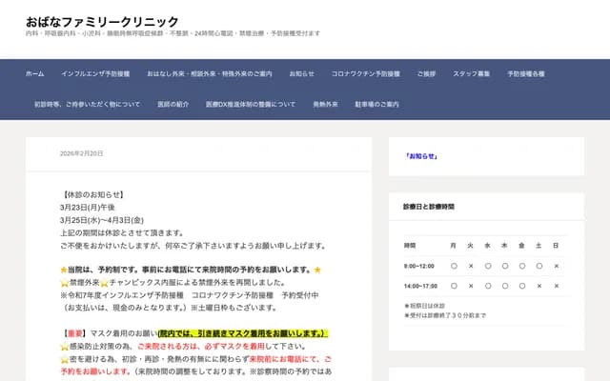Open 初診時等、ご持参いただく物について page
610x381 pixels.
point(87,104)
